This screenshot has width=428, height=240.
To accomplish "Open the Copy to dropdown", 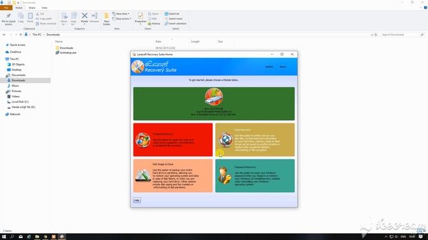I will click(x=74, y=19).
